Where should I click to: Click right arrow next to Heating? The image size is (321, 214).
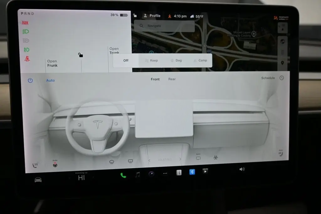[x=180, y=159]
